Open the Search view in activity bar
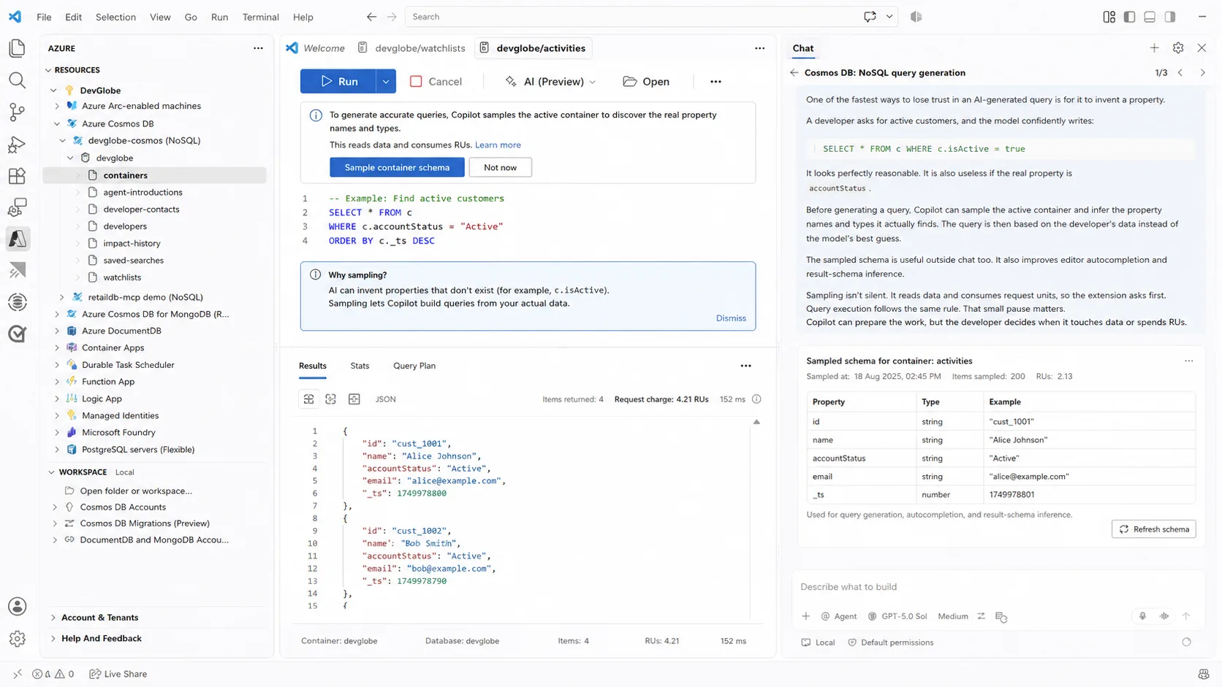Viewport: 1222px width, 687px height. click(x=17, y=80)
